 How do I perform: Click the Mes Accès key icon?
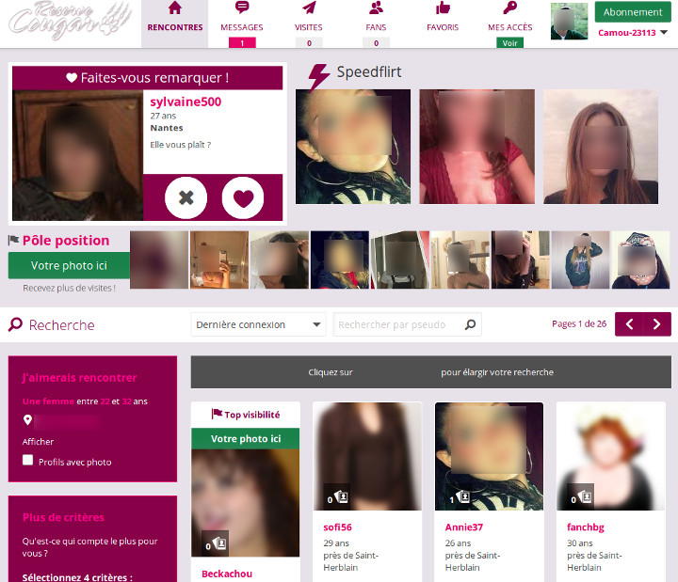[509, 8]
